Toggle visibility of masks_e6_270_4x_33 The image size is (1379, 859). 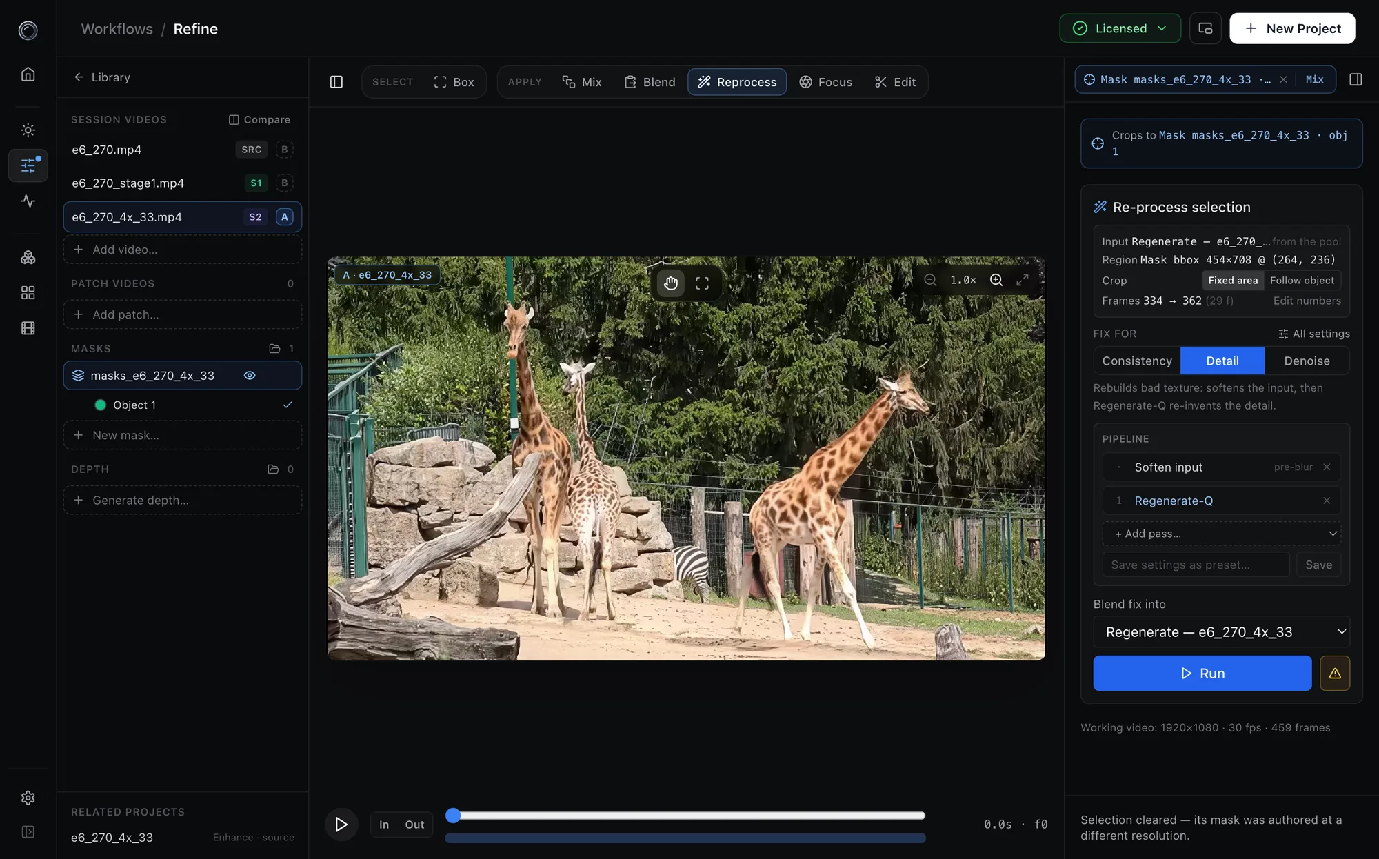pyautogui.click(x=250, y=376)
